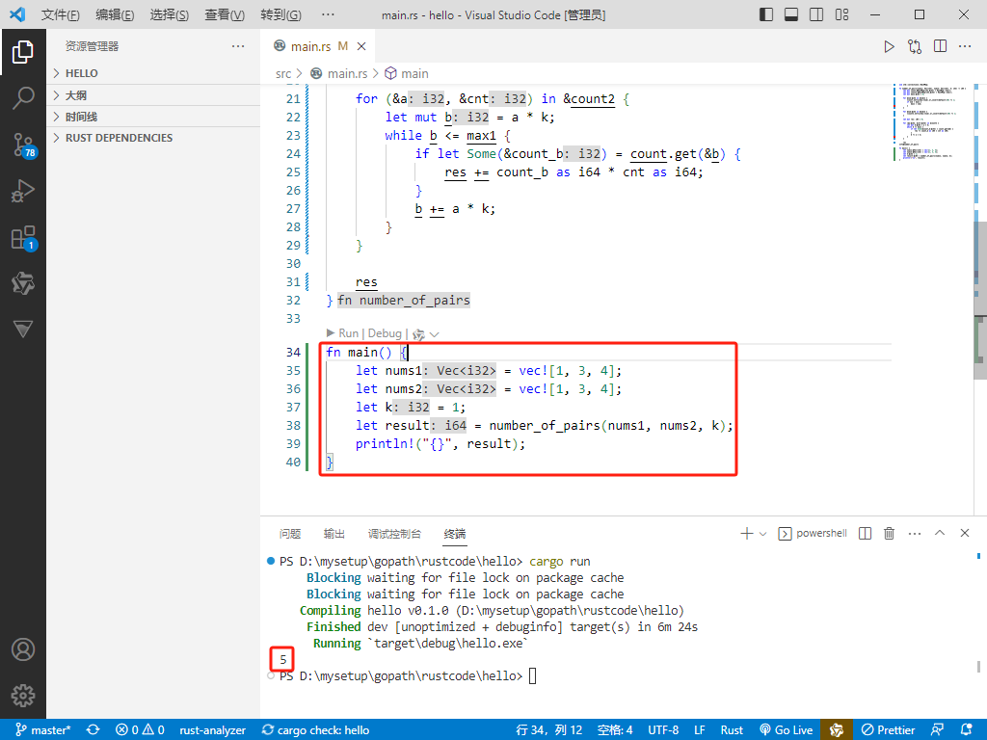The height and width of the screenshot is (740, 987).
Task: Toggle the secondary side bar layout
Action: tap(816, 14)
